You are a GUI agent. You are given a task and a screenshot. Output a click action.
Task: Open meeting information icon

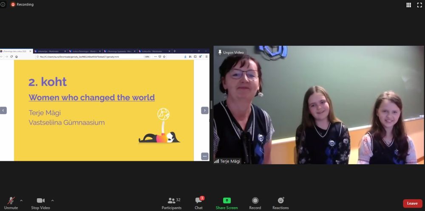pyautogui.click(x=3, y=4)
